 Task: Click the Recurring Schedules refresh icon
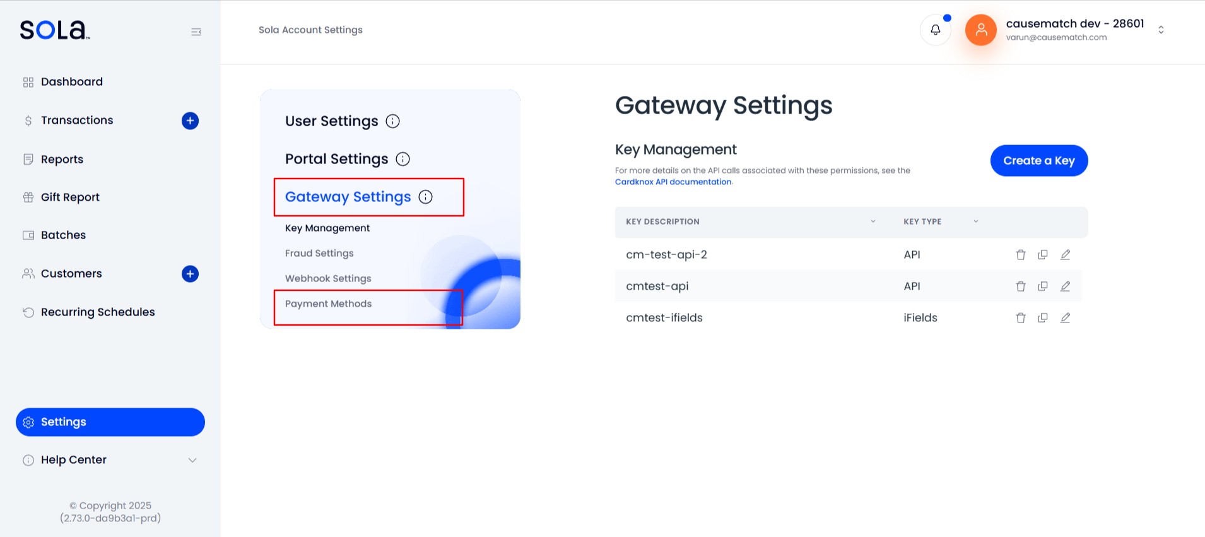tap(28, 312)
